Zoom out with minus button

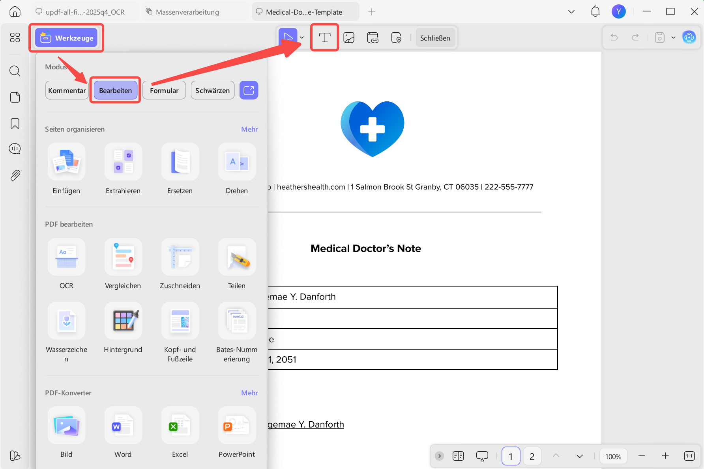(x=642, y=456)
